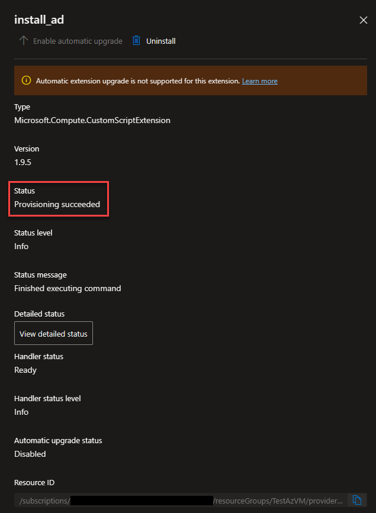Click the warning icon in the banner
The height and width of the screenshot is (513, 376).
26,80
